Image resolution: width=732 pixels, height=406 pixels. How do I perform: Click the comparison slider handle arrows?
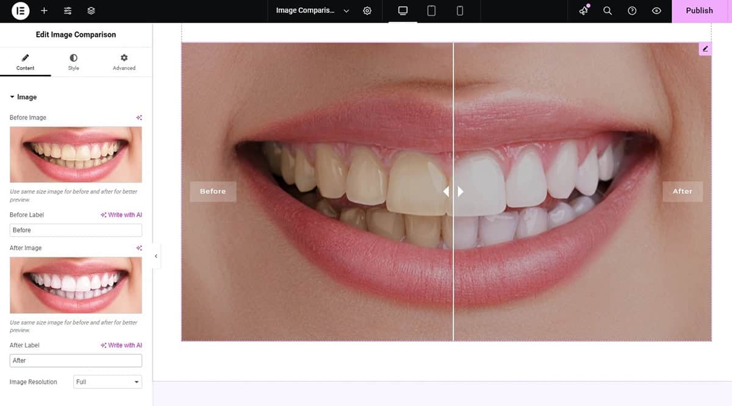(x=453, y=191)
